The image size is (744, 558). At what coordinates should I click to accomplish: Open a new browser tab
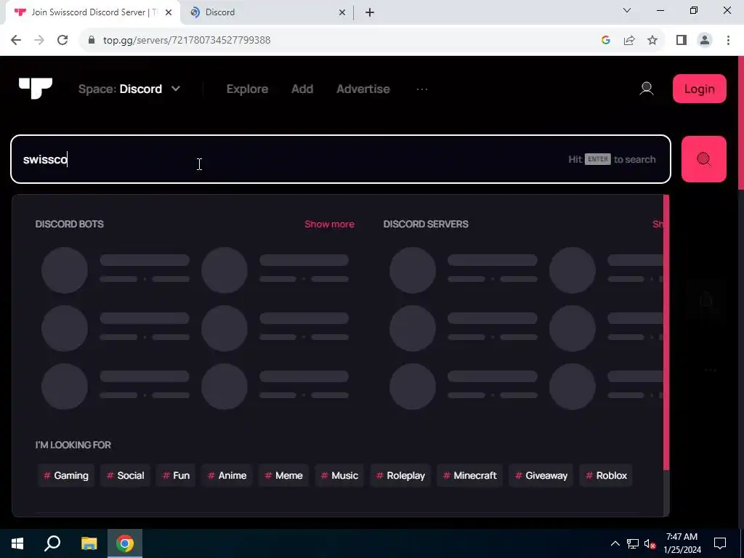[x=370, y=13]
